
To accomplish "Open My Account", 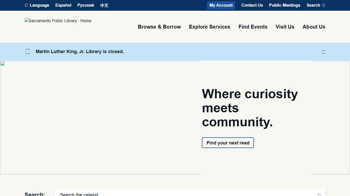I will 221,5.
